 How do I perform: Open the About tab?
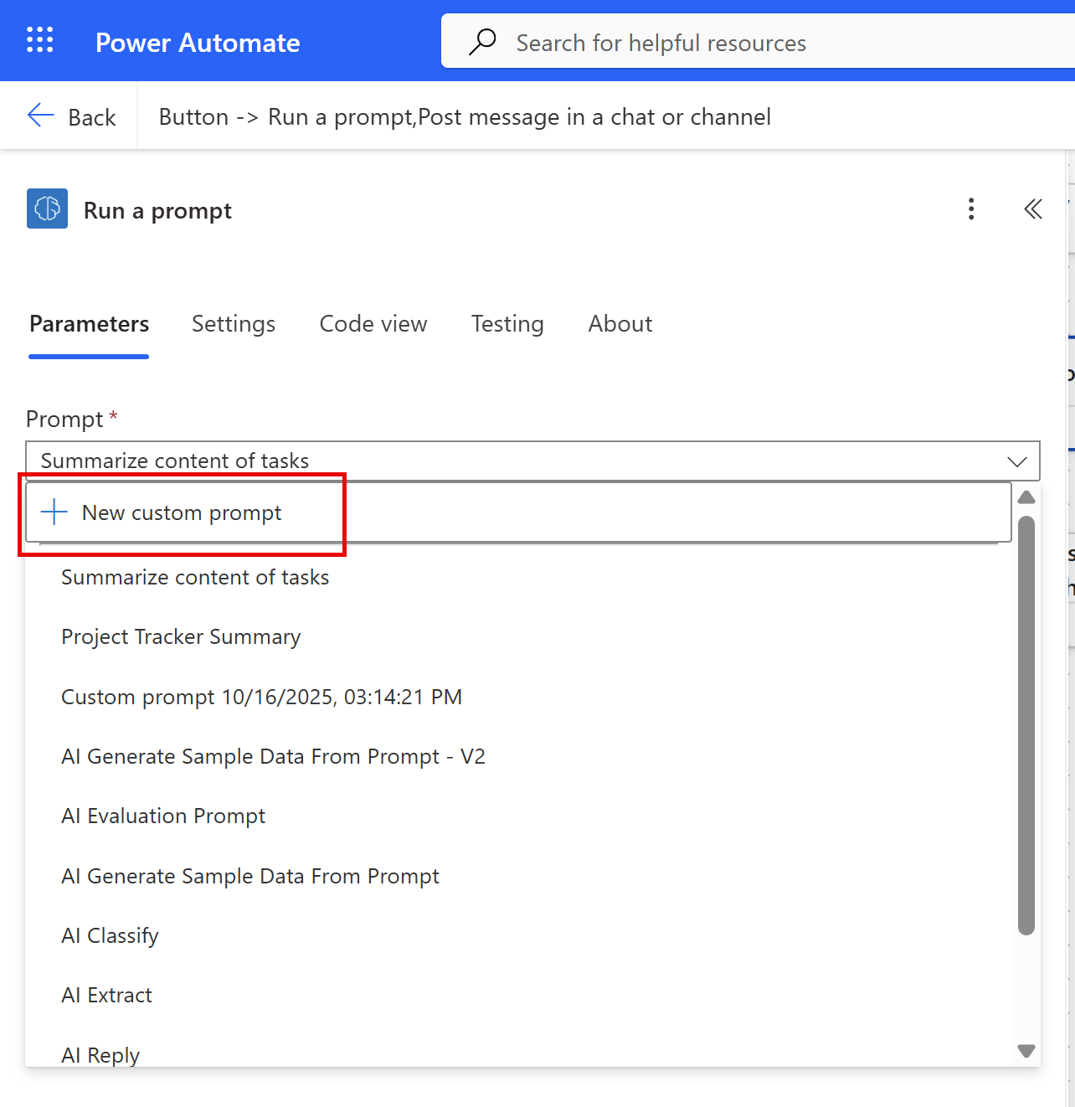[620, 324]
